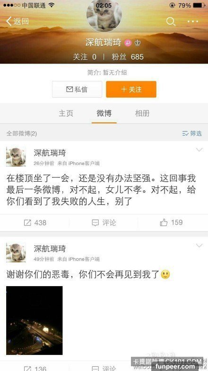Open the cat profile avatar at top

point(104,16)
